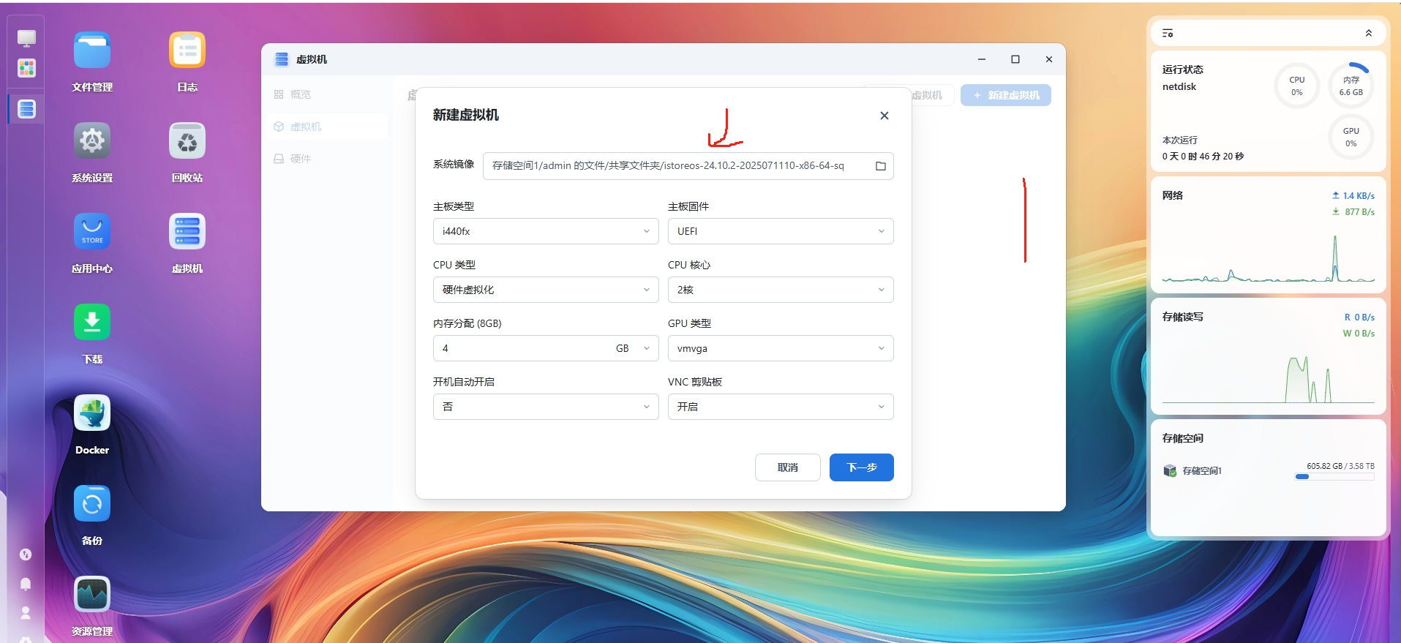Open the 日志 log app icon
Screen dimensions: 1401x643
(x=187, y=51)
